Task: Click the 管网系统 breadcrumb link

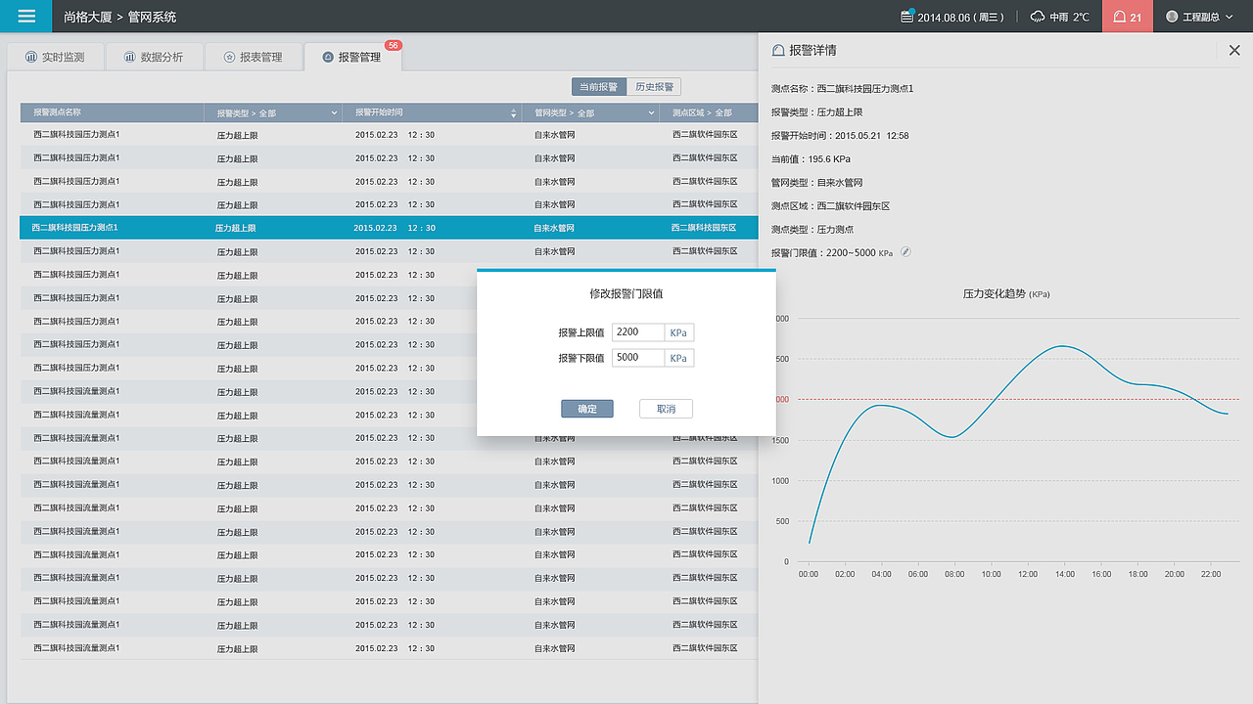Action: coord(153,17)
